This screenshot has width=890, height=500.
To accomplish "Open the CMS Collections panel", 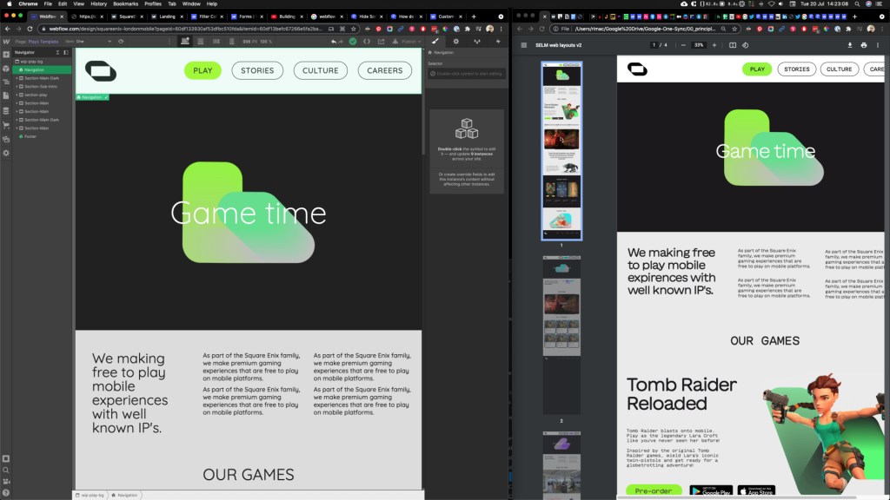I will point(7,111).
